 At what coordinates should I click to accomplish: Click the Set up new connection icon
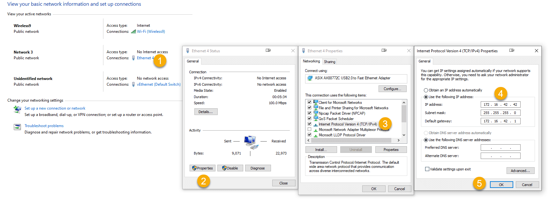17,109
